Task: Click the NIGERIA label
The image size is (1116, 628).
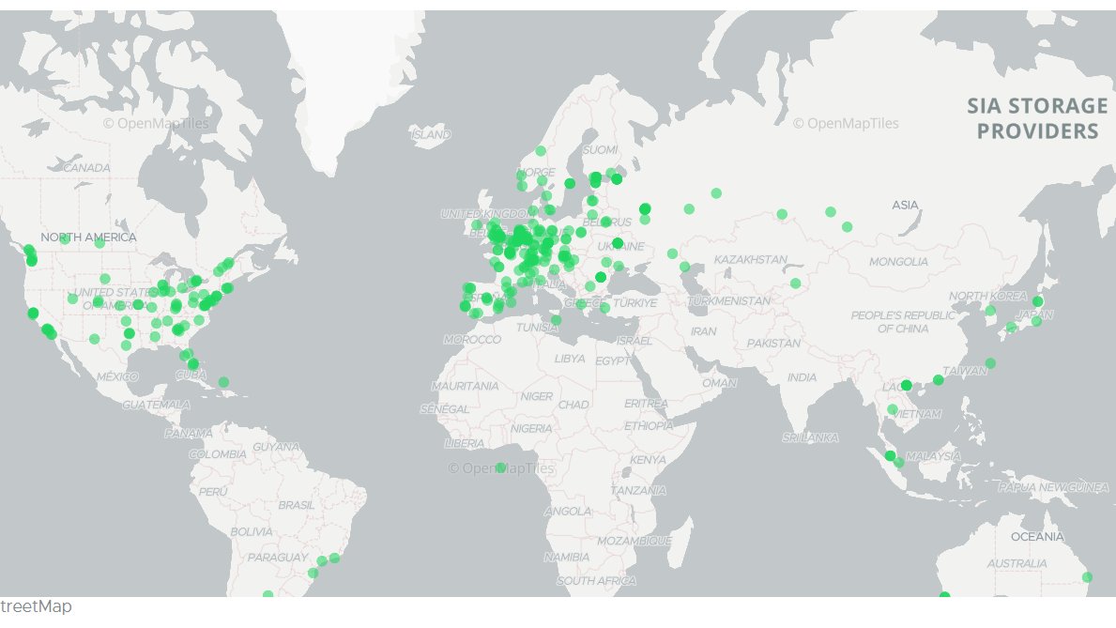Action: pos(531,429)
